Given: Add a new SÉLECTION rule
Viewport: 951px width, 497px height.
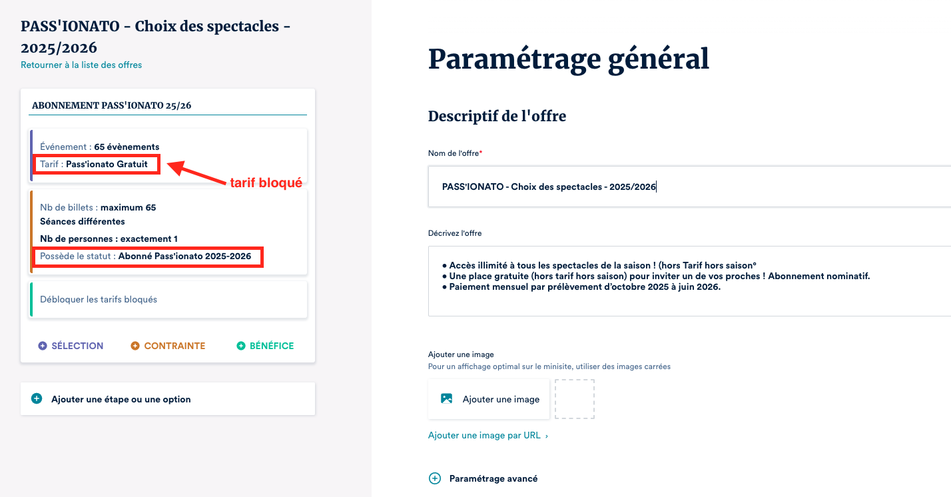Looking at the screenshot, I should coord(77,346).
